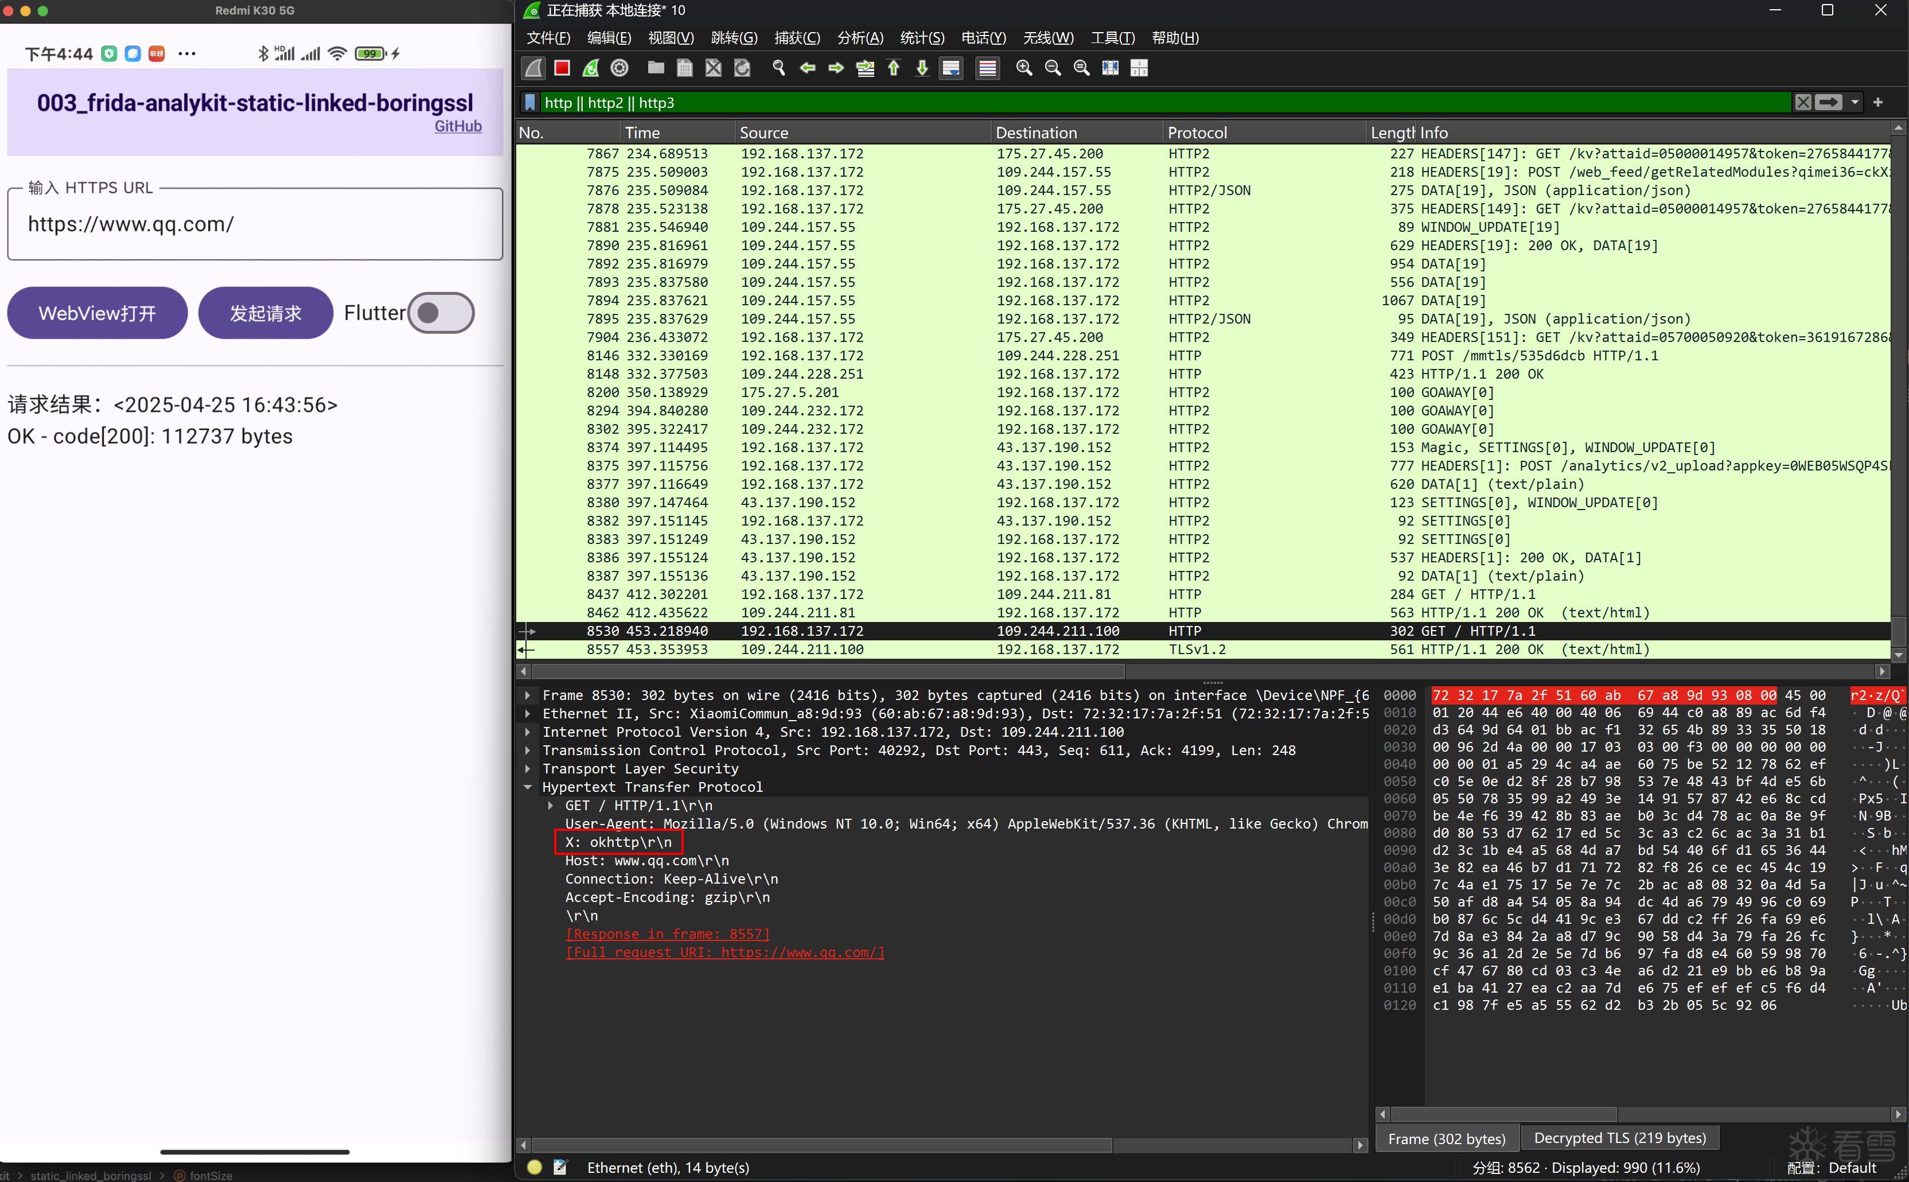Click the find packet magnifier icon
Image resolution: width=1909 pixels, height=1182 pixels.
778,68
